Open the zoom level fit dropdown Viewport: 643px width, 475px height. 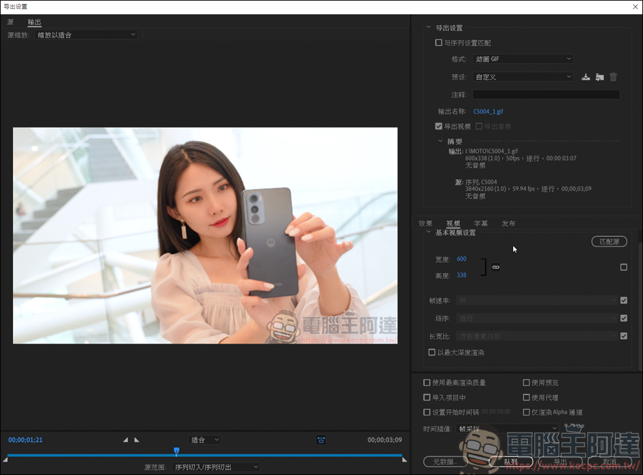204,440
